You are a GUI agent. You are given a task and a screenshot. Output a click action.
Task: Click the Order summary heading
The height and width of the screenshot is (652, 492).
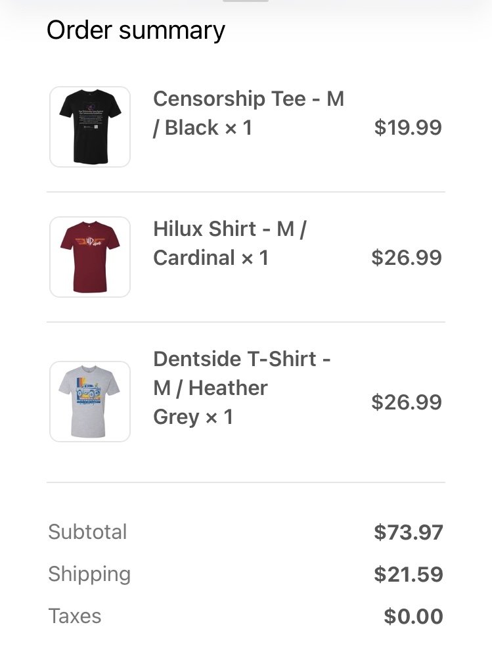coord(136,31)
